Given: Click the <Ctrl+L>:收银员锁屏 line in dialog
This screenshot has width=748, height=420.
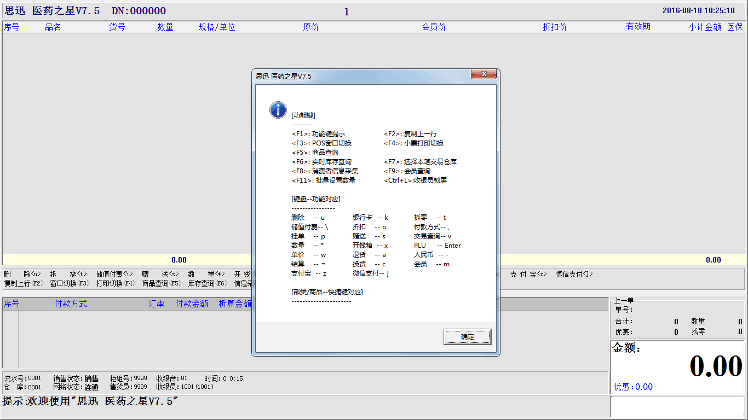Looking at the screenshot, I should [x=415, y=180].
